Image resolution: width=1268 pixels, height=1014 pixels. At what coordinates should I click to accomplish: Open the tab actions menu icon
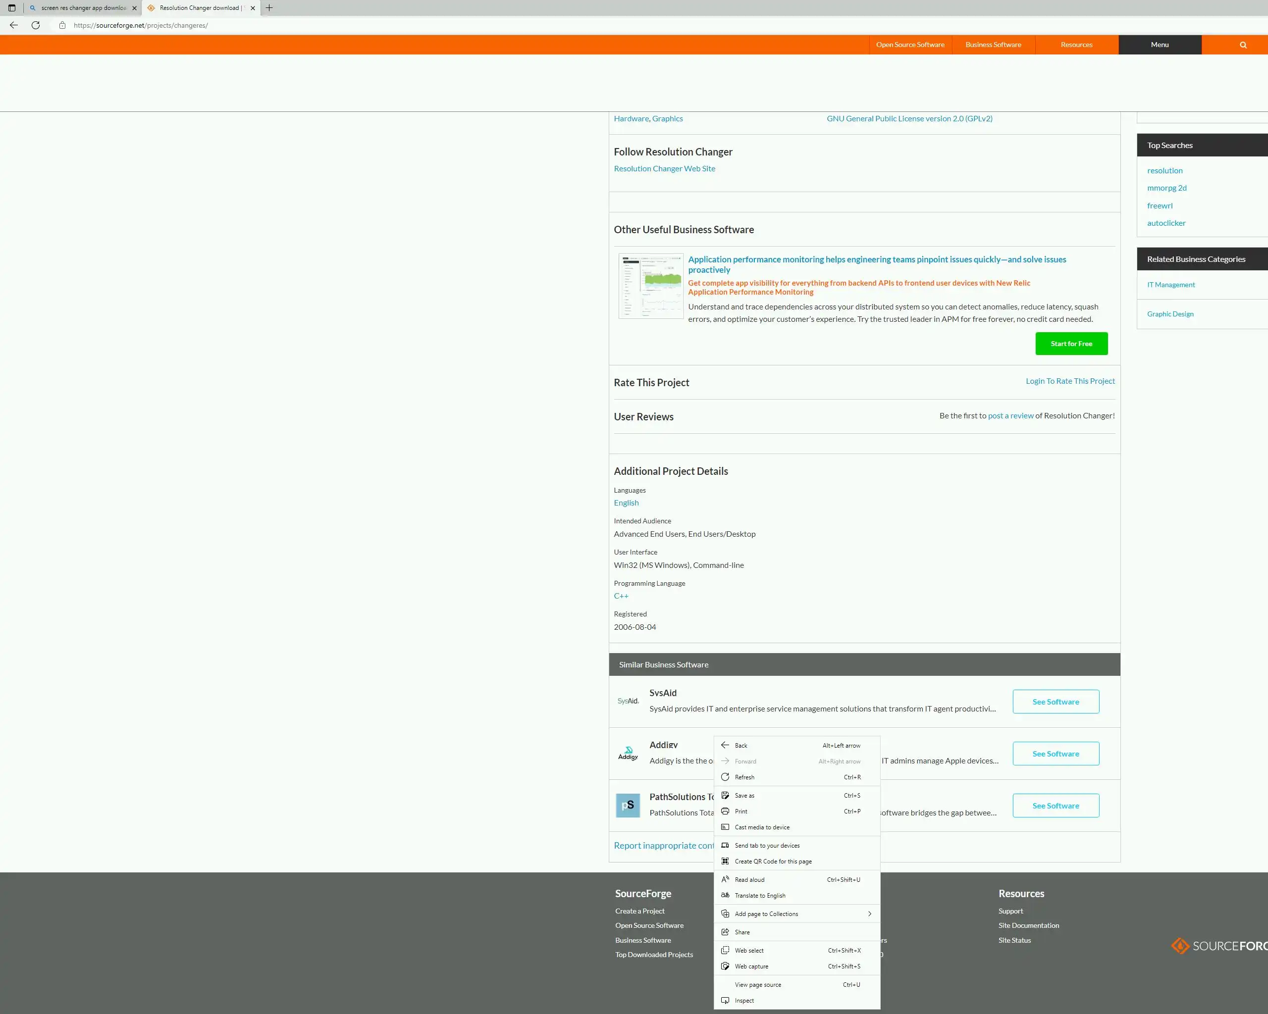point(12,7)
